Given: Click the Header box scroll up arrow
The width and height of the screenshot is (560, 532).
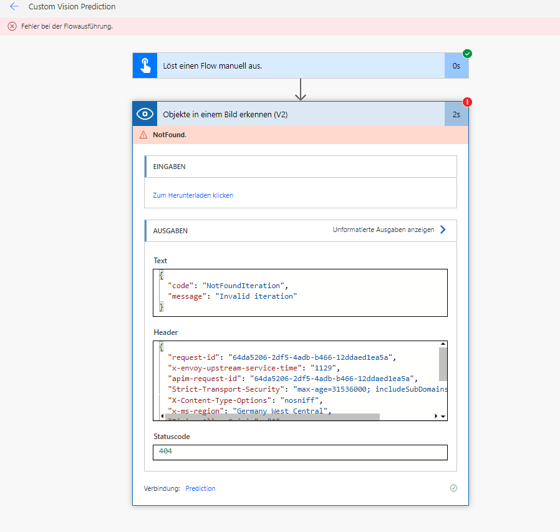Looking at the screenshot, I should click(443, 344).
